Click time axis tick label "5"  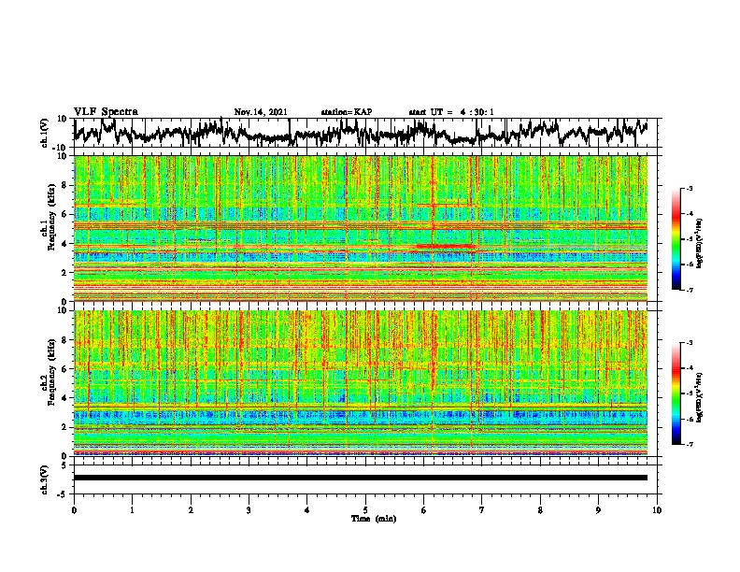tap(365, 510)
